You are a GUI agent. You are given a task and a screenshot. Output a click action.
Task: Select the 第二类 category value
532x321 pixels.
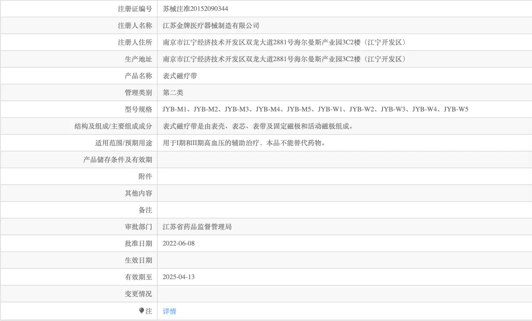[173, 92]
